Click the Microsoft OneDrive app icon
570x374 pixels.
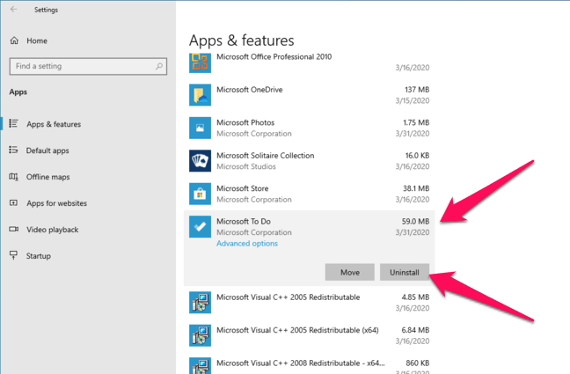pos(200,95)
